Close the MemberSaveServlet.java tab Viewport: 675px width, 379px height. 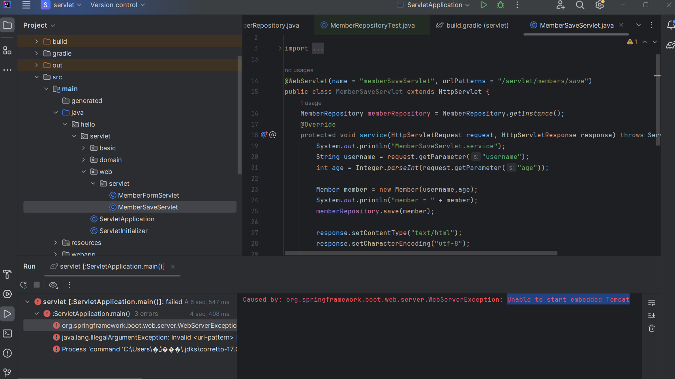point(621,25)
